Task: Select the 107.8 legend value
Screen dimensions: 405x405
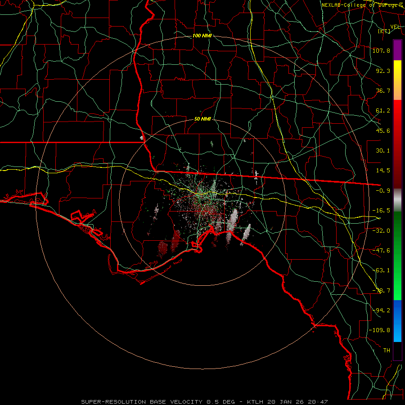Action: click(x=381, y=50)
